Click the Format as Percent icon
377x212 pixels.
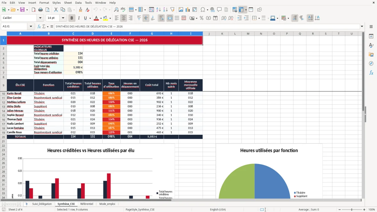[201, 18]
